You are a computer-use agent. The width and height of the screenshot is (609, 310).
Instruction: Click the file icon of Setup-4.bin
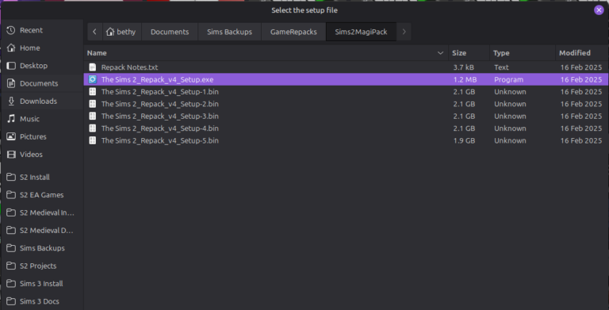tap(93, 128)
